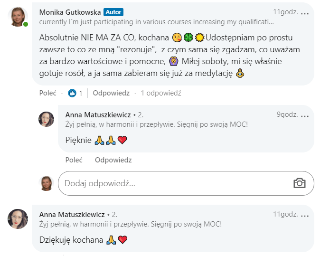Image resolution: width=320 pixels, height=256 pixels.
Task: Click the blue "Autor" badge
Action: point(113,11)
